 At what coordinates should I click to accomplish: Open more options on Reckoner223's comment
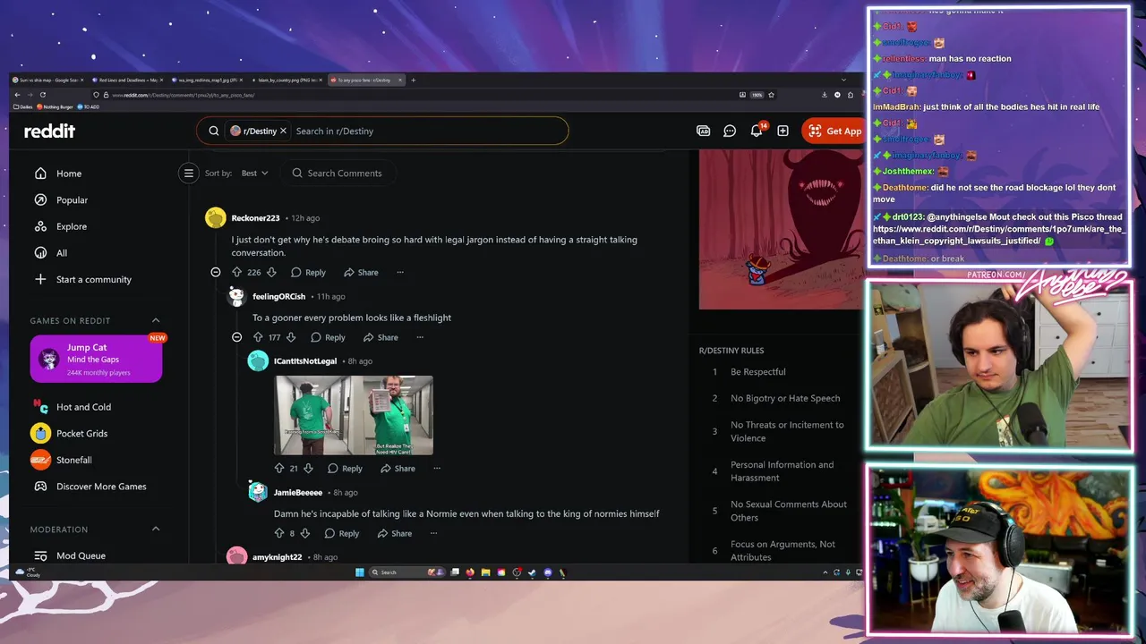point(400,272)
